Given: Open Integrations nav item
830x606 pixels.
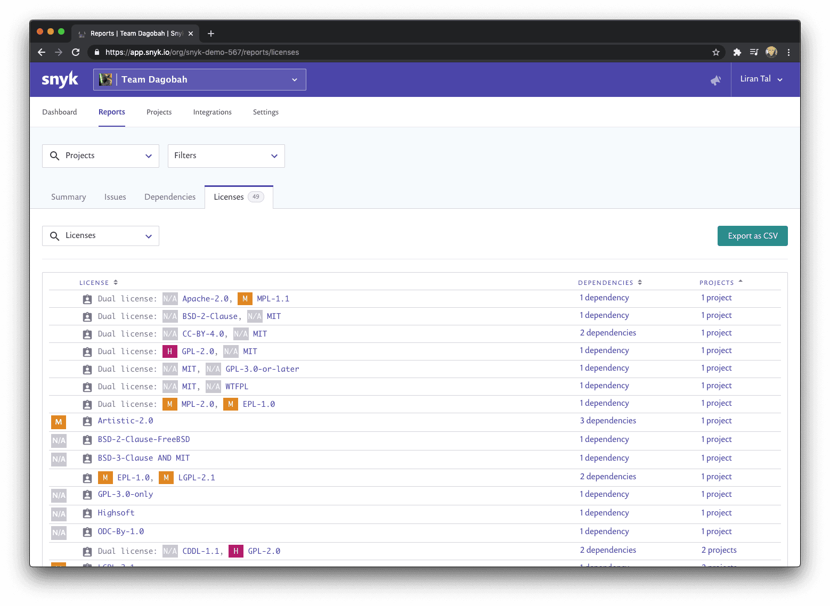Looking at the screenshot, I should click(213, 112).
